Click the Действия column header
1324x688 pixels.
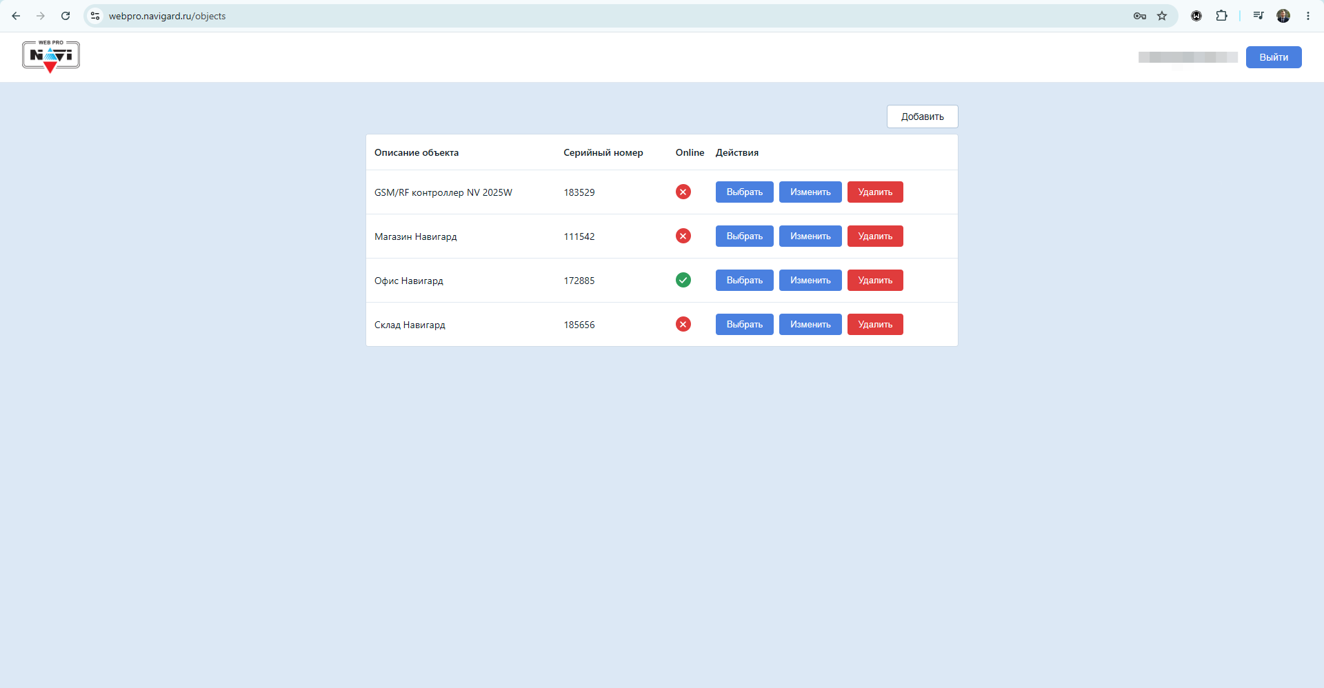coord(737,152)
